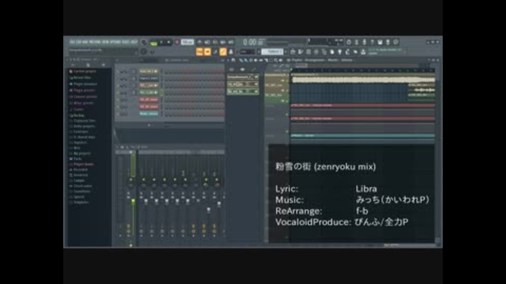506x284 pixels.
Task: Open the PATTERNS menu
Action: [95, 42]
